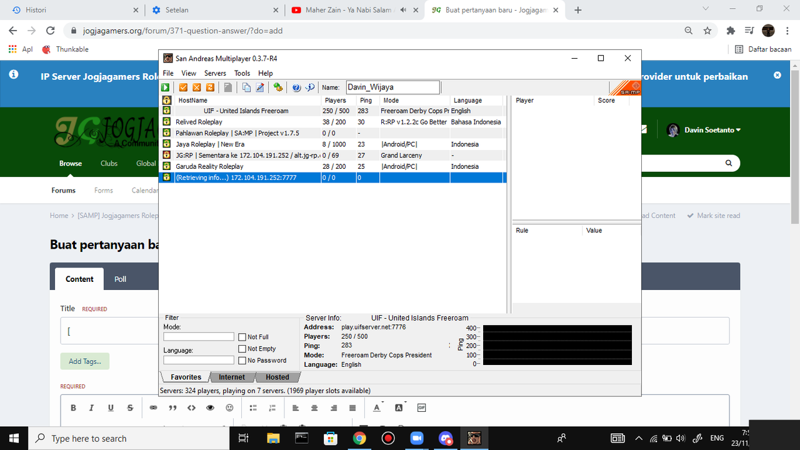Open the Tools menu in SA-MP
The width and height of the screenshot is (800, 450).
tap(242, 73)
